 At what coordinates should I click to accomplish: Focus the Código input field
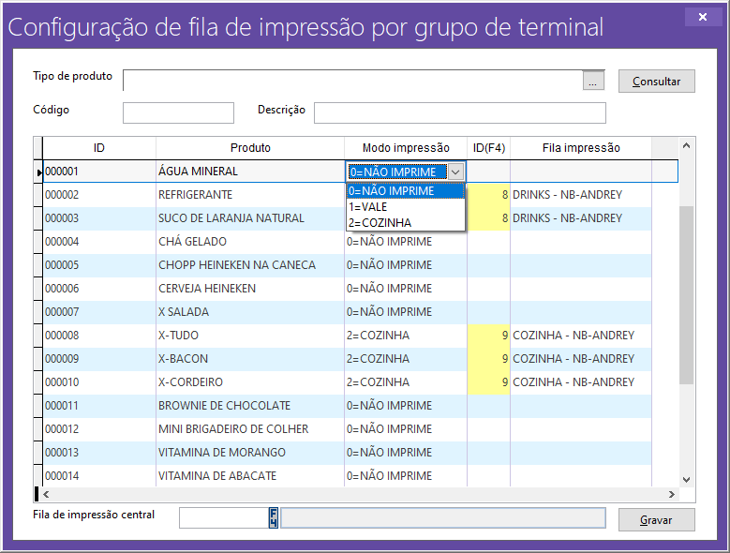178,113
